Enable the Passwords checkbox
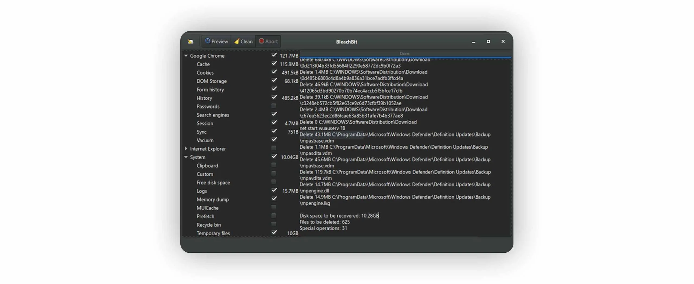 [274, 106]
